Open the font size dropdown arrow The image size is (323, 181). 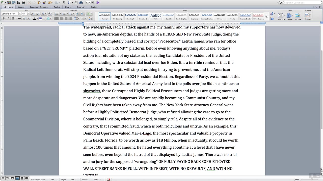[x=29, y=14]
